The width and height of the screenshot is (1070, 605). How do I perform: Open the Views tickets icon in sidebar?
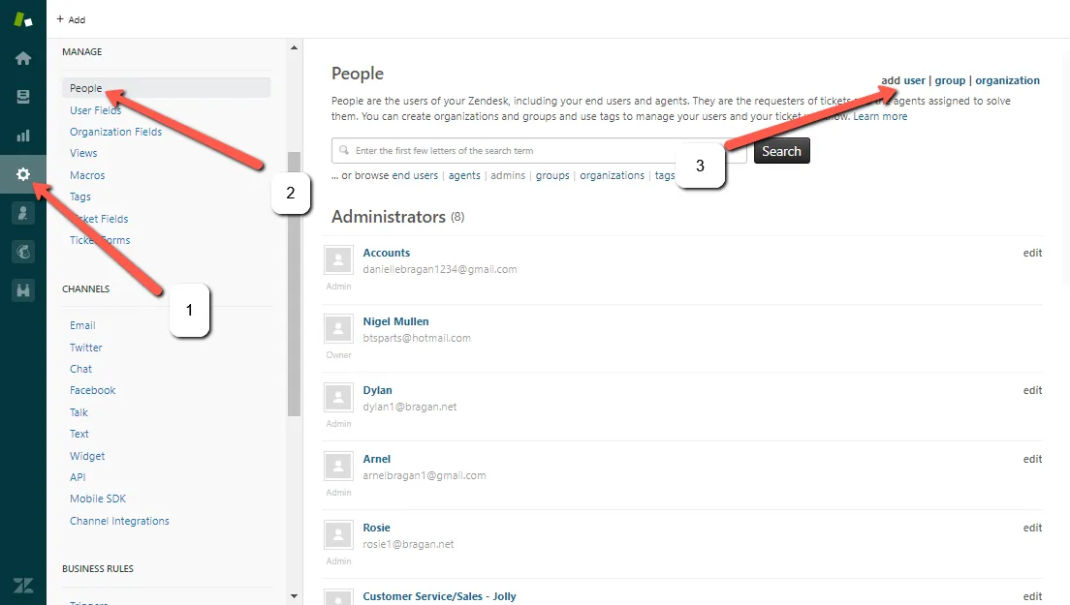23,97
